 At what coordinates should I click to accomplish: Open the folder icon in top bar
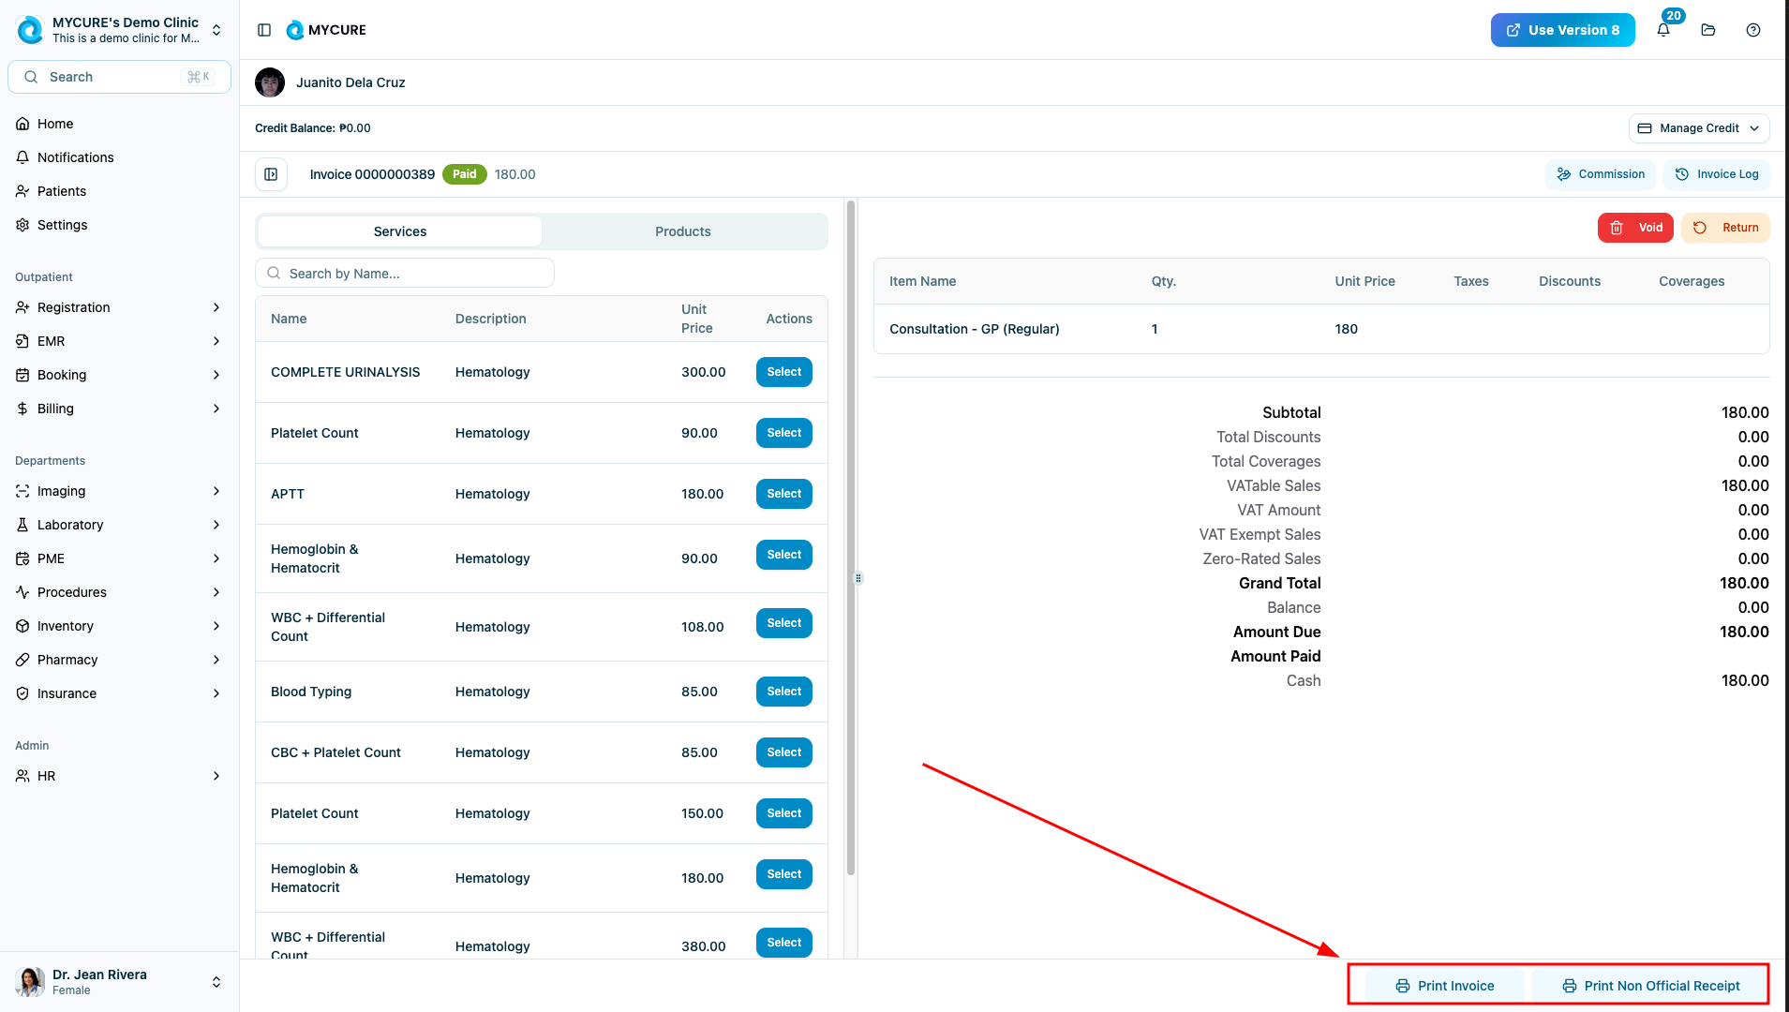click(x=1708, y=30)
